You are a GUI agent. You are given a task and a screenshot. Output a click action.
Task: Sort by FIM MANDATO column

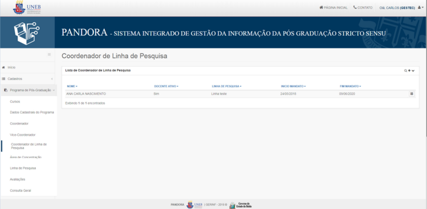click(x=350, y=86)
